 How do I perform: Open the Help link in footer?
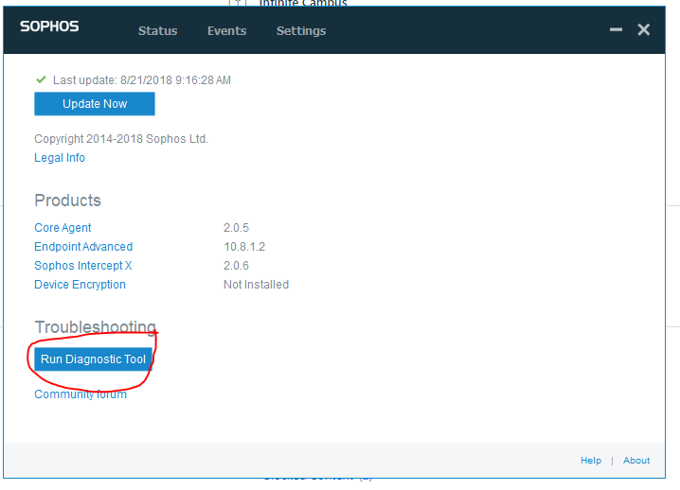(x=591, y=461)
